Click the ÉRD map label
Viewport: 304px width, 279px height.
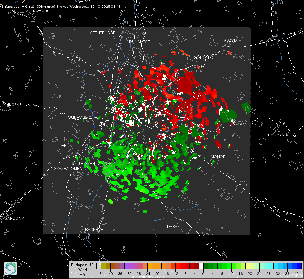coord(65,146)
